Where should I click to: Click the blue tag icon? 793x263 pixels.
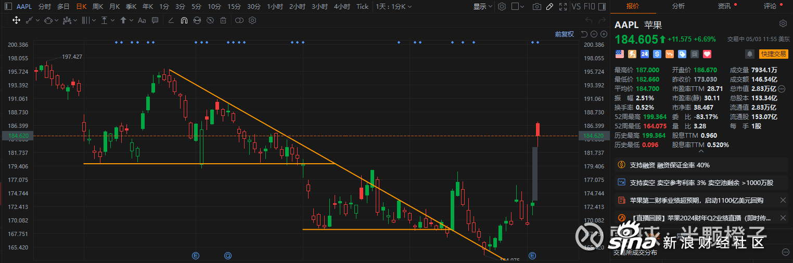coord(682,54)
